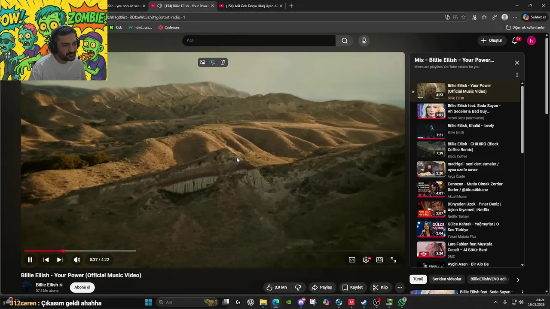
Task: Open YouTube notifications bell
Action: [515, 40]
